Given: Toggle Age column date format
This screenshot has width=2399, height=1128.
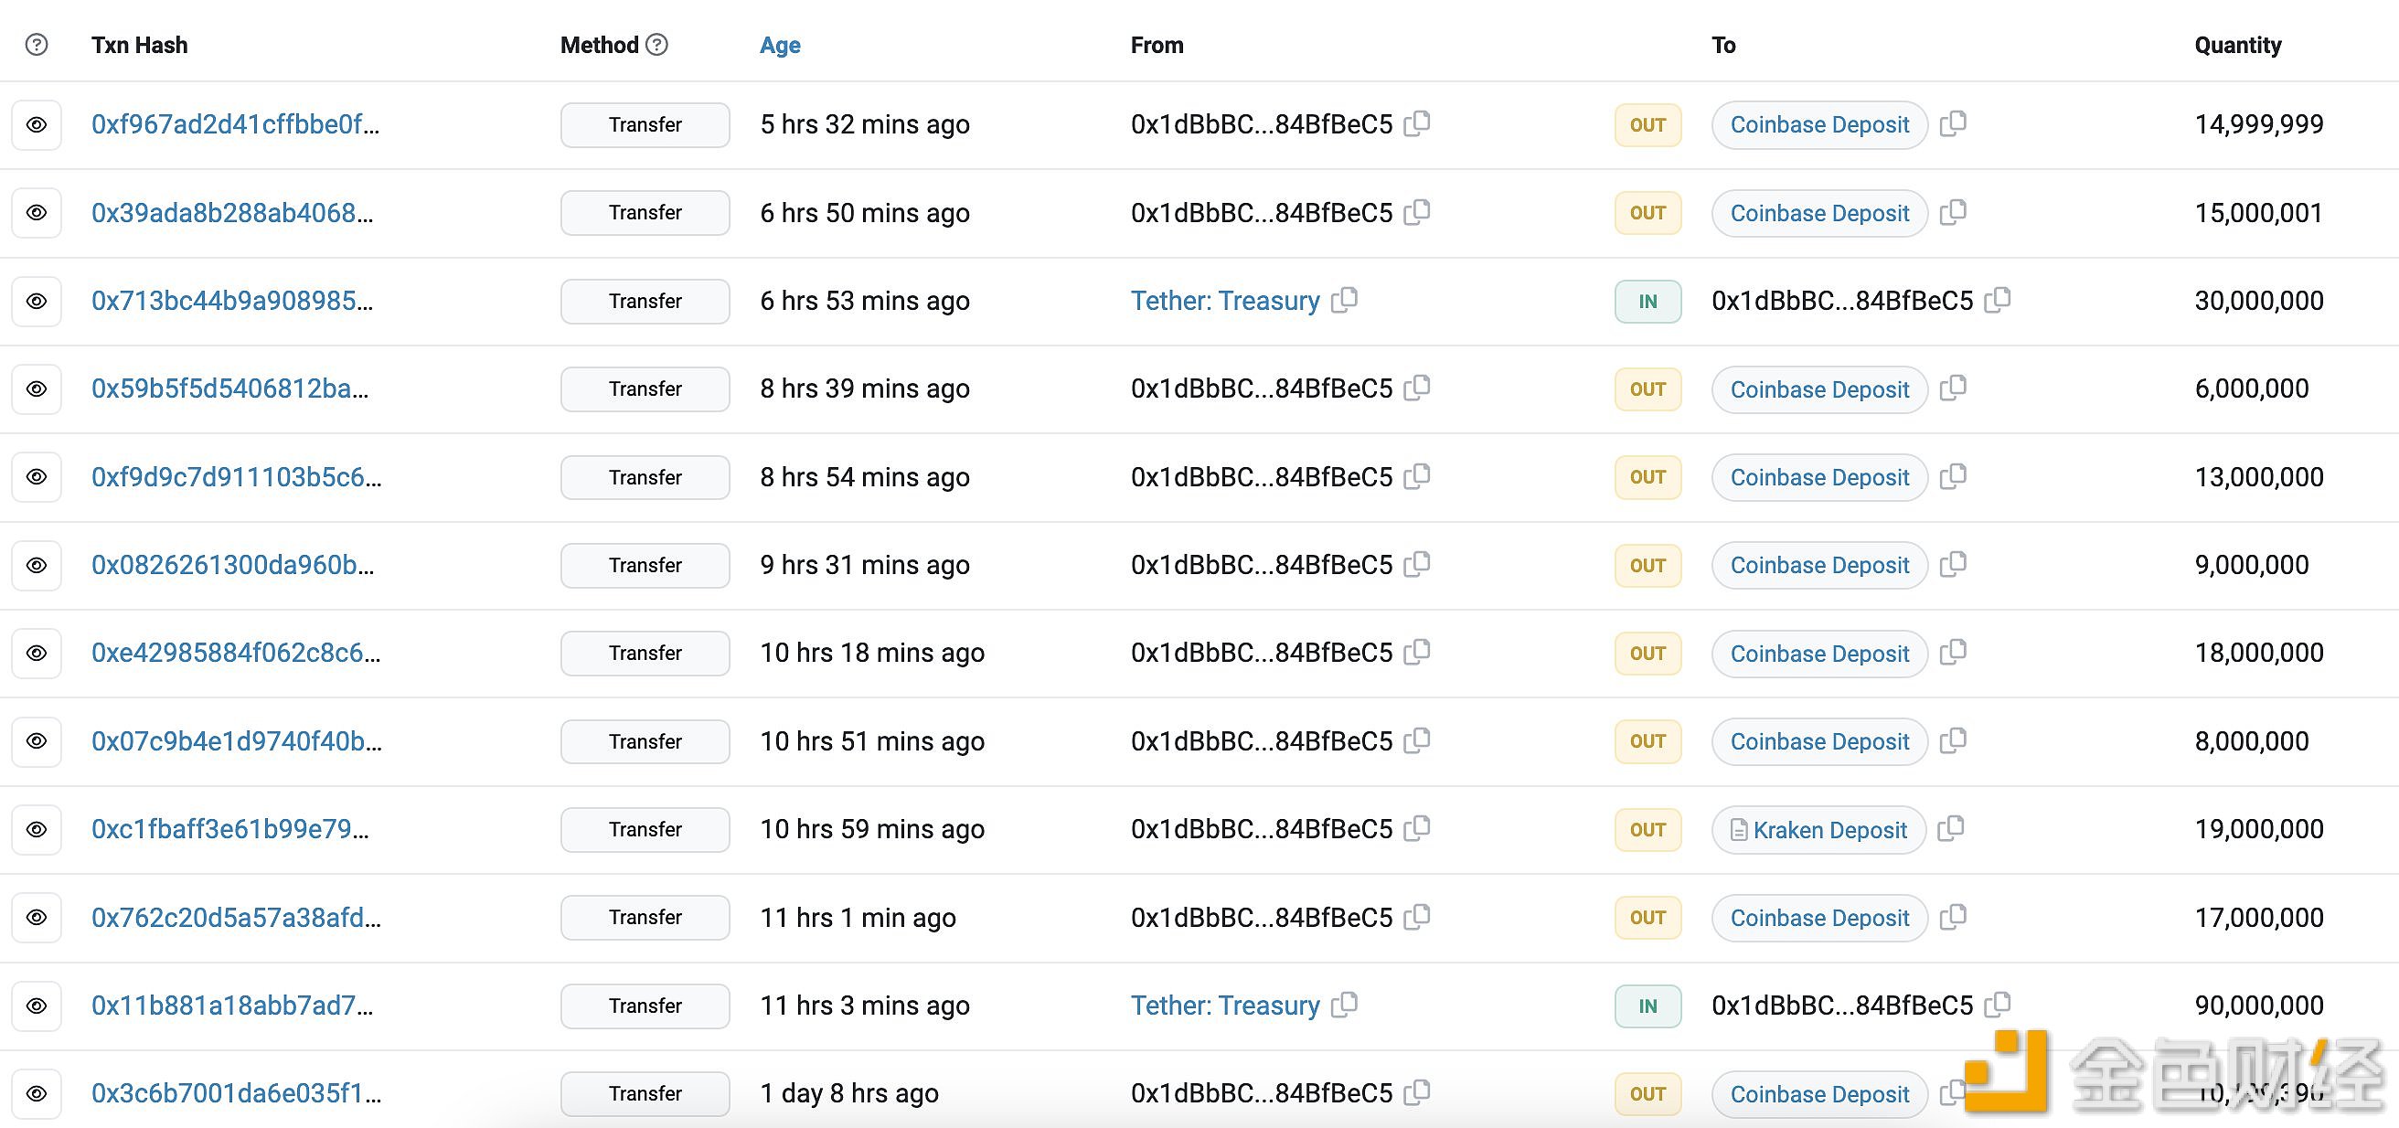Looking at the screenshot, I should pyautogui.click(x=780, y=45).
